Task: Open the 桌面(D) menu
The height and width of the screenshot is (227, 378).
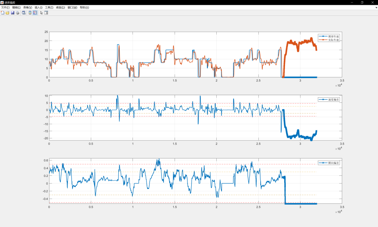Action: (x=60, y=7)
